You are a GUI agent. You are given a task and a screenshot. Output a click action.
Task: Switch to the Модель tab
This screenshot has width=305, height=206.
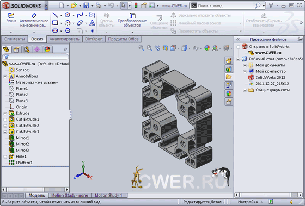pos(37,195)
